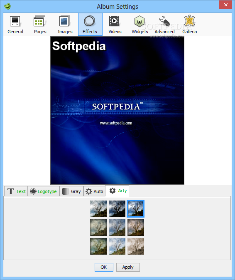
Task: Choose the warm brown filter in middle row right
Action: coord(136,228)
